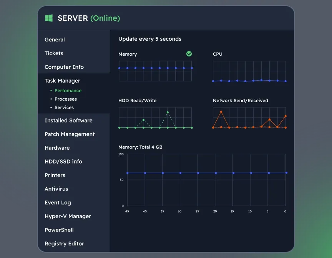Open Patch Management
The height and width of the screenshot is (258, 332).
[x=70, y=134]
